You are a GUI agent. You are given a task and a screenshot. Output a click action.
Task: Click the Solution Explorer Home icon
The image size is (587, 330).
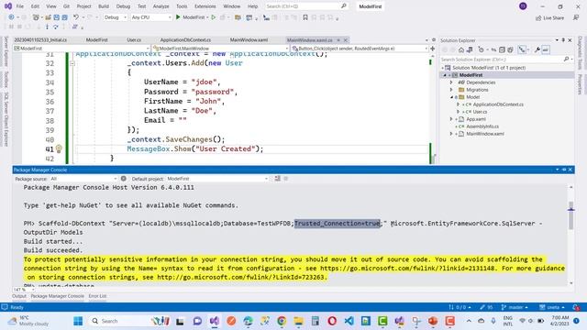(x=461, y=49)
